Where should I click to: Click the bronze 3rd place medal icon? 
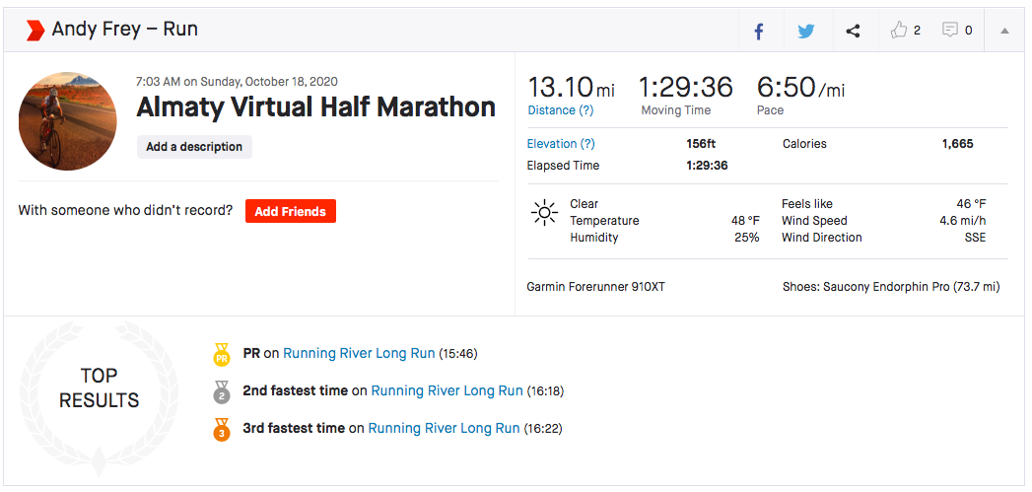222,429
